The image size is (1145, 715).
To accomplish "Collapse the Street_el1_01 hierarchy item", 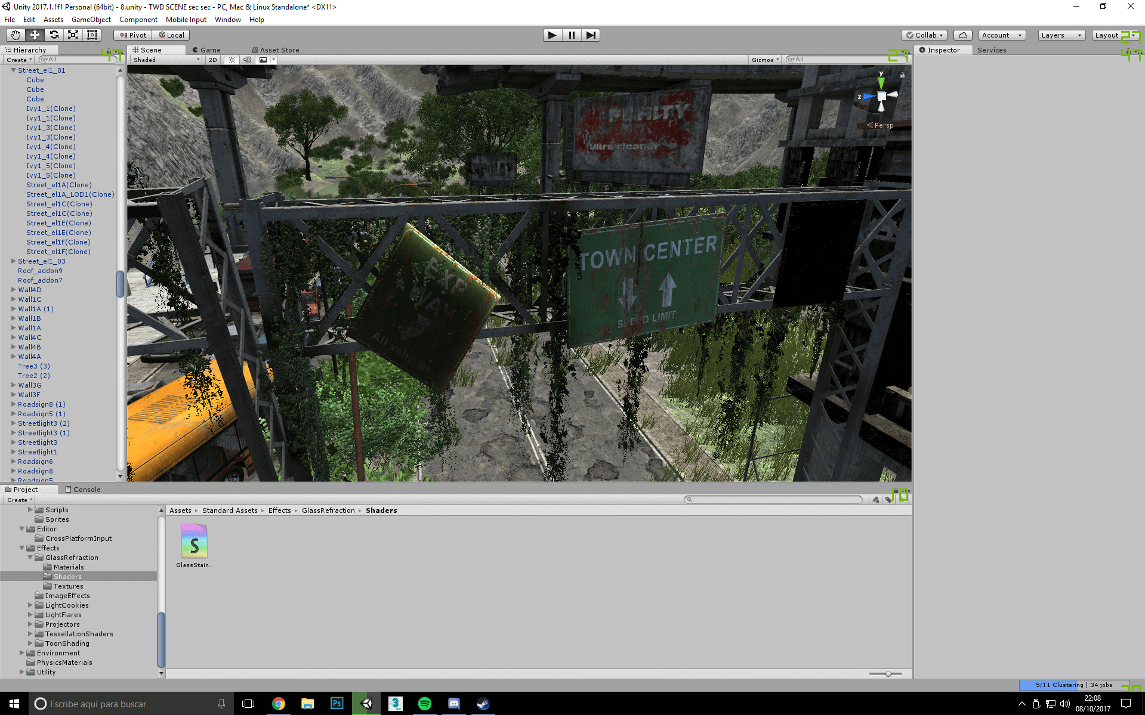I will (13, 70).
